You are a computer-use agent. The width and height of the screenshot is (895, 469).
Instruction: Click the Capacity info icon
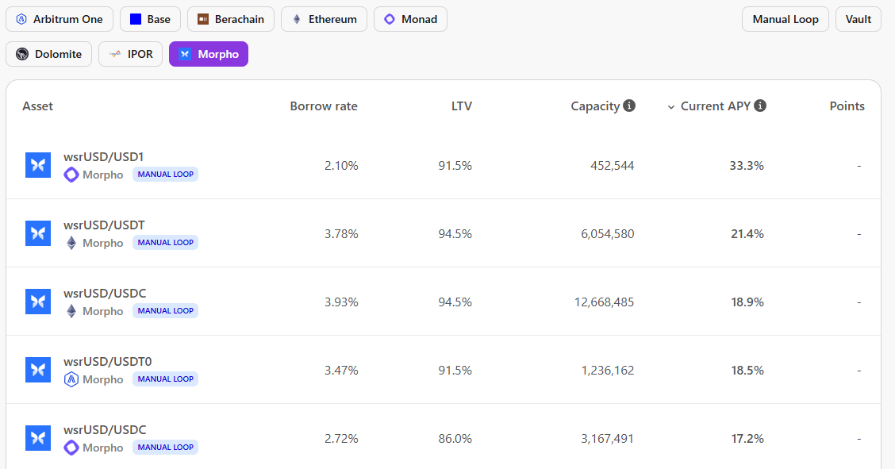point(629,106)
